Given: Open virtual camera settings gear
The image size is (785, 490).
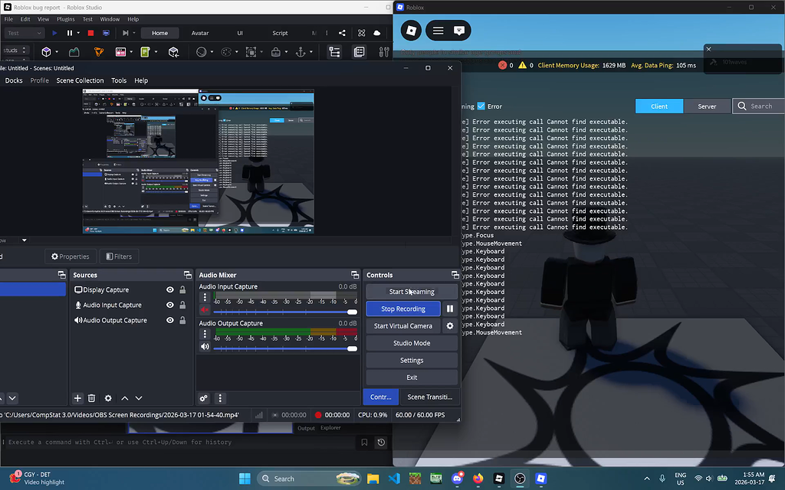Looking at the screenshot, I should coord(450,326).
